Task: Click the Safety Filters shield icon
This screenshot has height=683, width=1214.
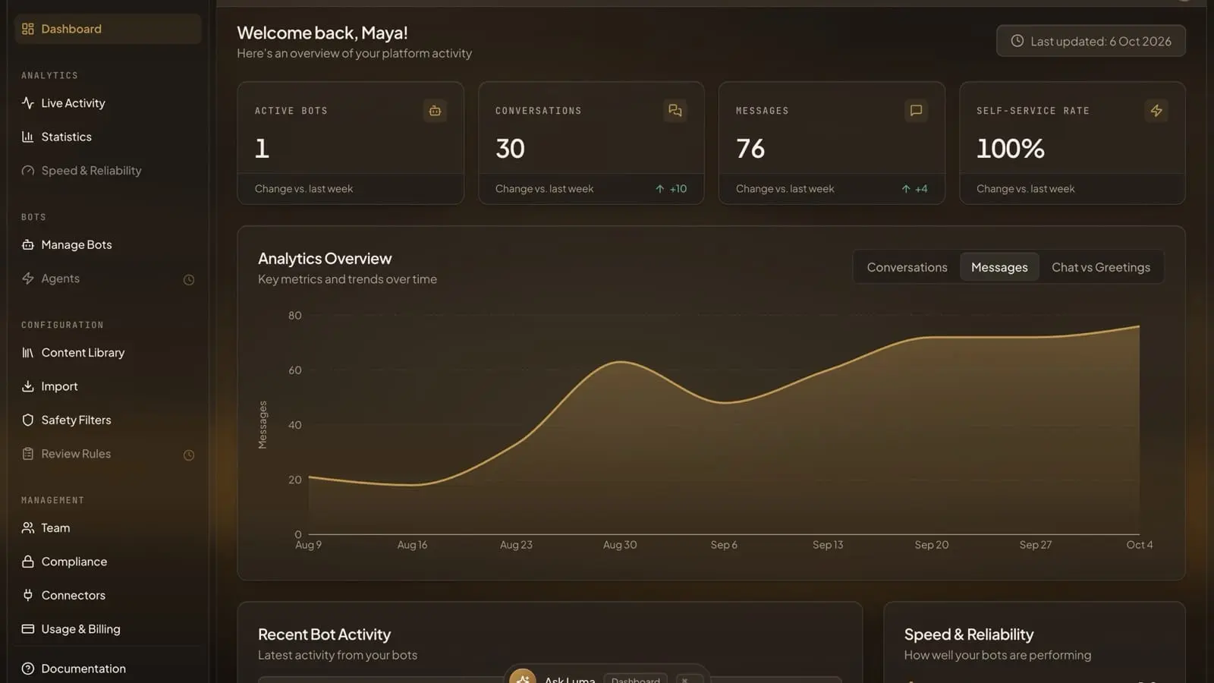Action: (28, 420)
